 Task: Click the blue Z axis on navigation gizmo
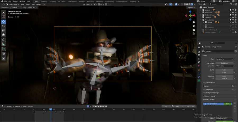coord(190,12)
